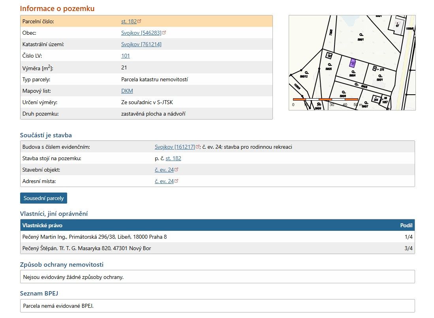Click external-link icon after Svojkov [546283]

[164, 33]
